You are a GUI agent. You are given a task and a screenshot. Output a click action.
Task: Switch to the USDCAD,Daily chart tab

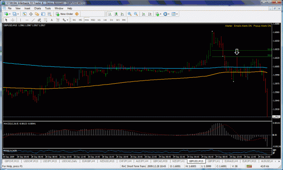(69, 161)
